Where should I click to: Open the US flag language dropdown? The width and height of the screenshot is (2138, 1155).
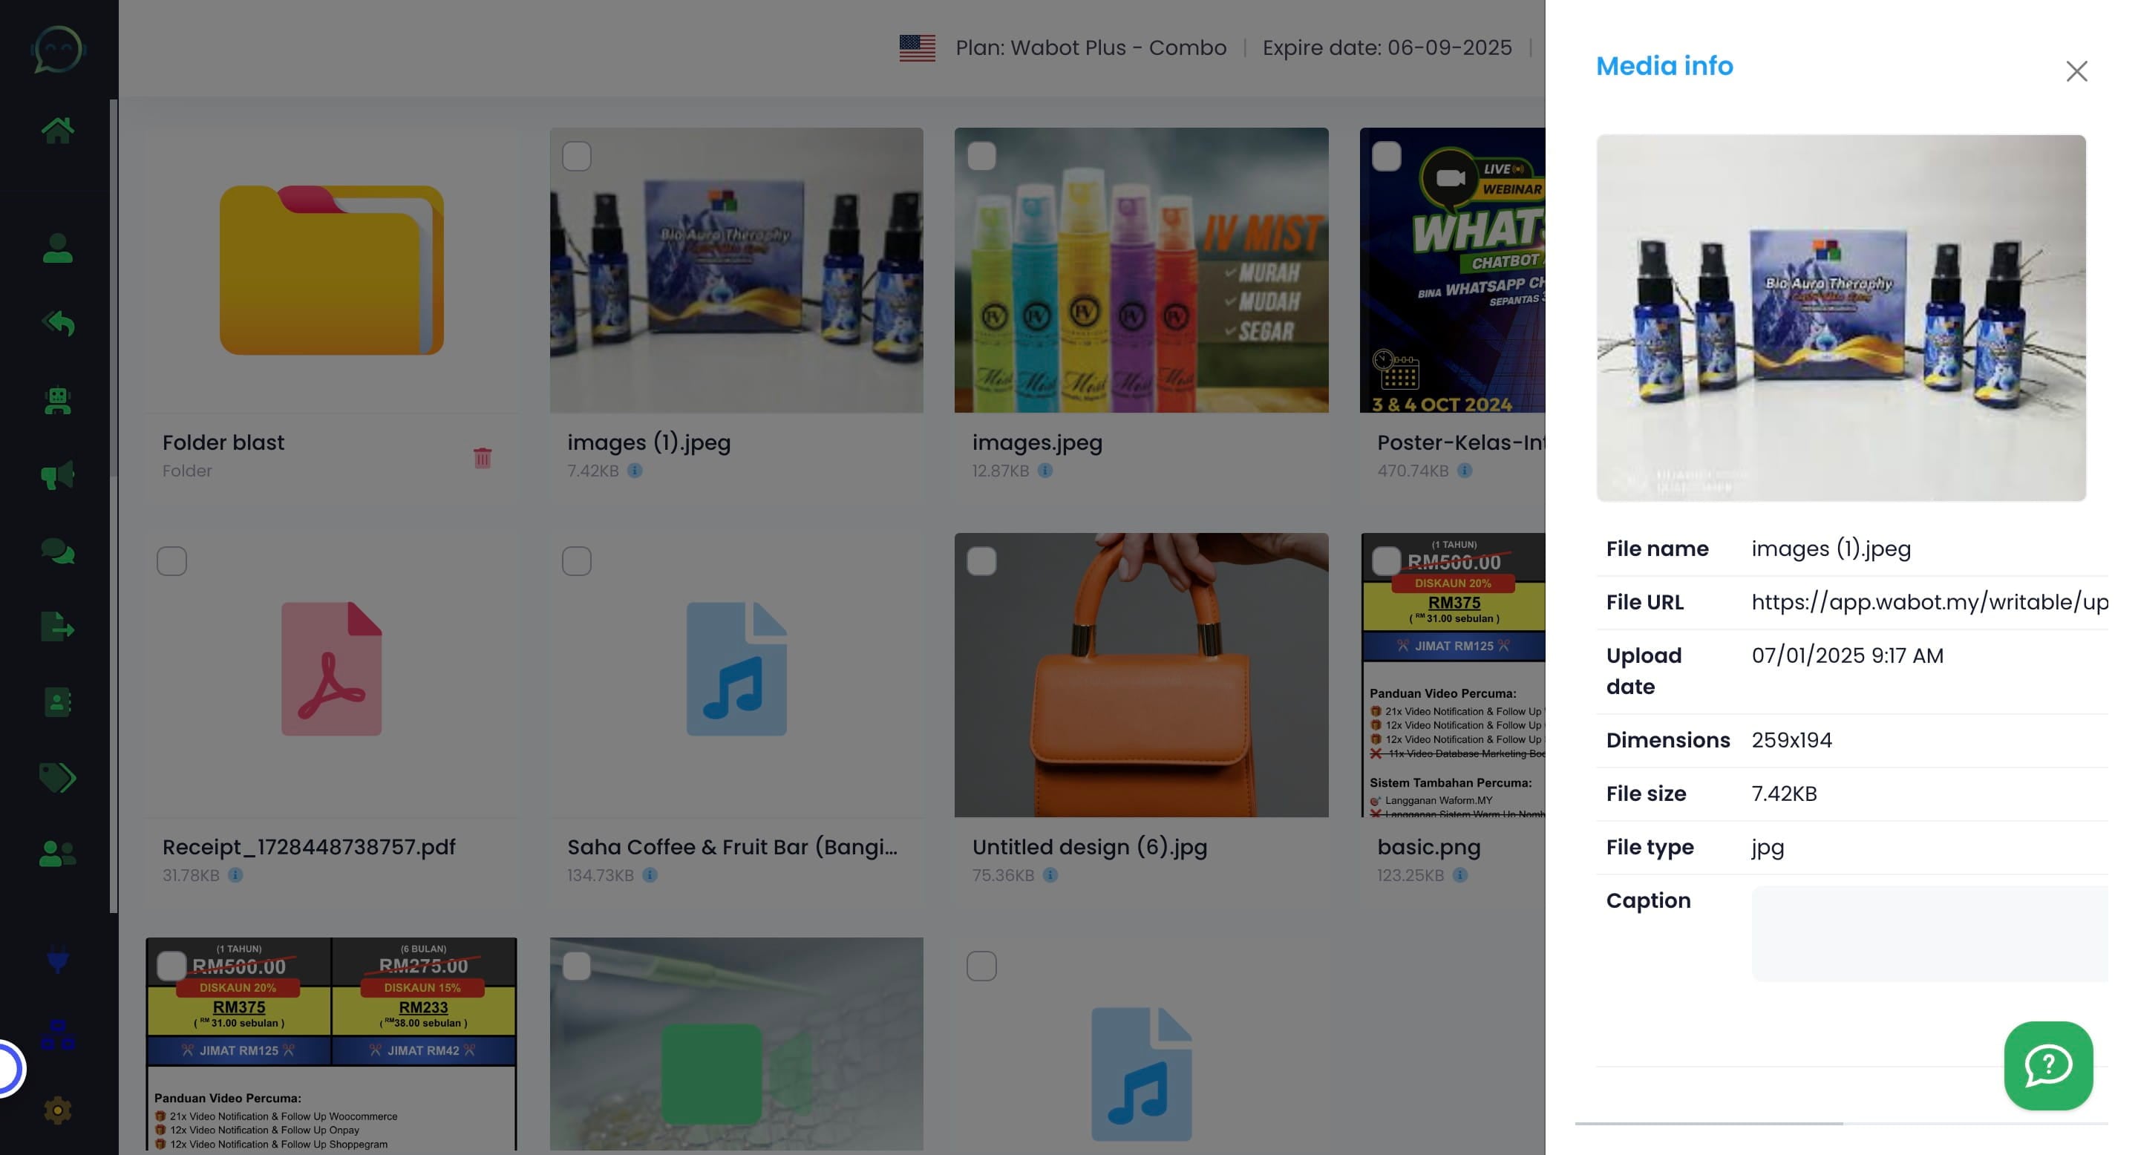coord(917,48)
